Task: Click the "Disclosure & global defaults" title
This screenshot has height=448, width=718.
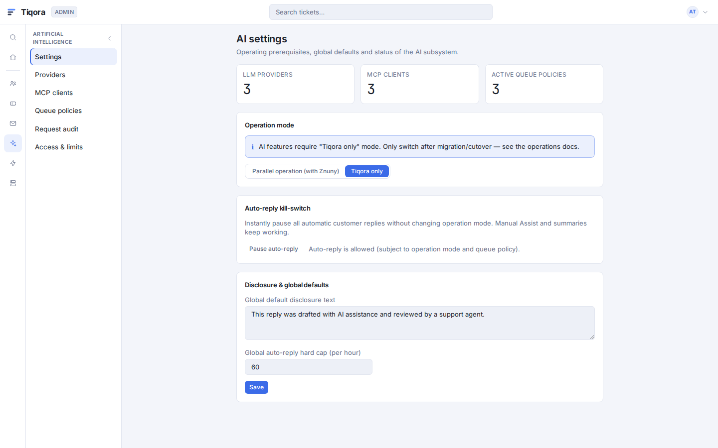Action: coord(287,285)
